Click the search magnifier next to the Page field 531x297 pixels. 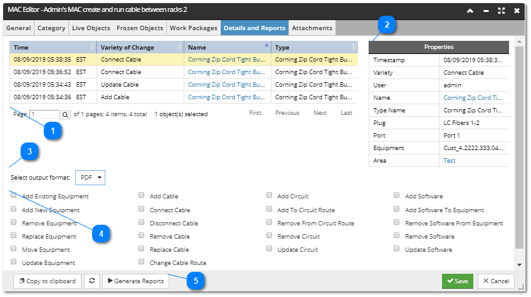(65, 115)
